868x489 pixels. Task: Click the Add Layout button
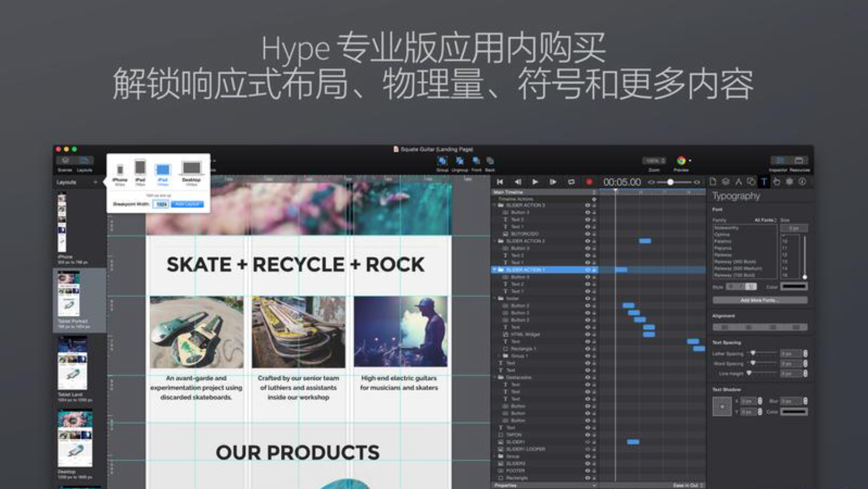tap(187, 204)
